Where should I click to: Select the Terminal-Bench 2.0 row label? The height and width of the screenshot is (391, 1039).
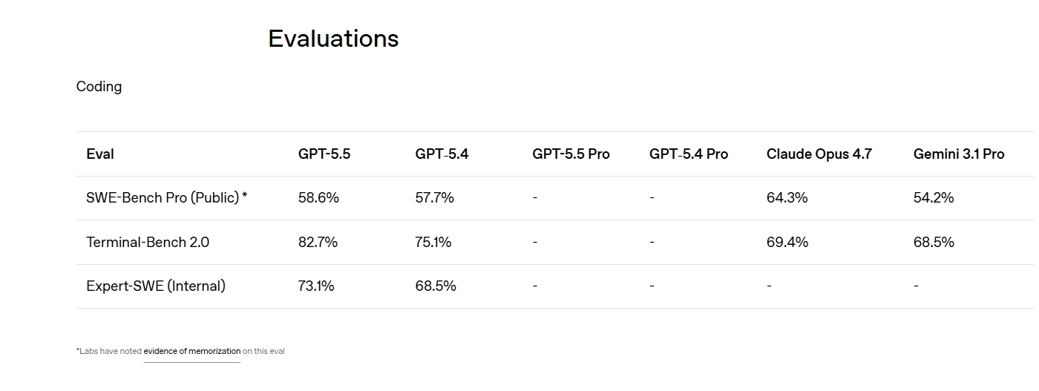(148, 242)
